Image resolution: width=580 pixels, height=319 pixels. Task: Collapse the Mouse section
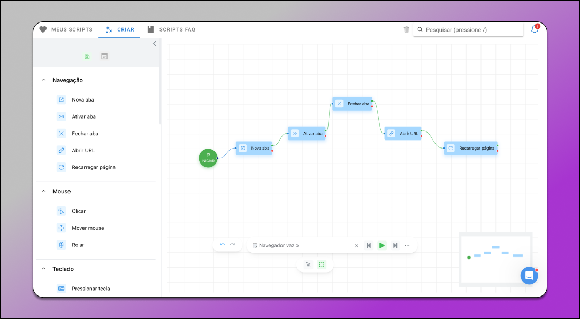[44, 192]
